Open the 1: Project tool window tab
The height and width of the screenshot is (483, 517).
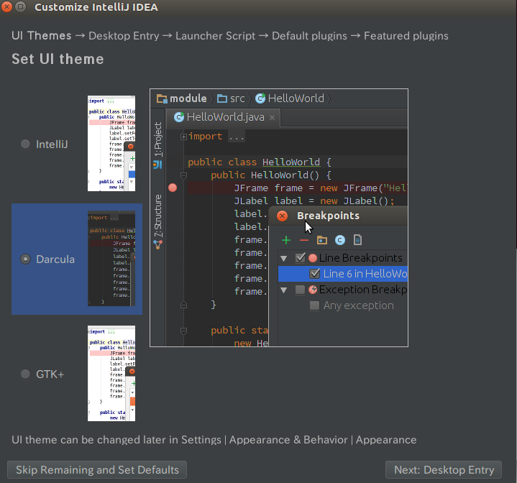coord(158,139)
